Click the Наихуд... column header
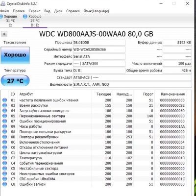This screenshot has width=196, height=196. pos(124,94)
